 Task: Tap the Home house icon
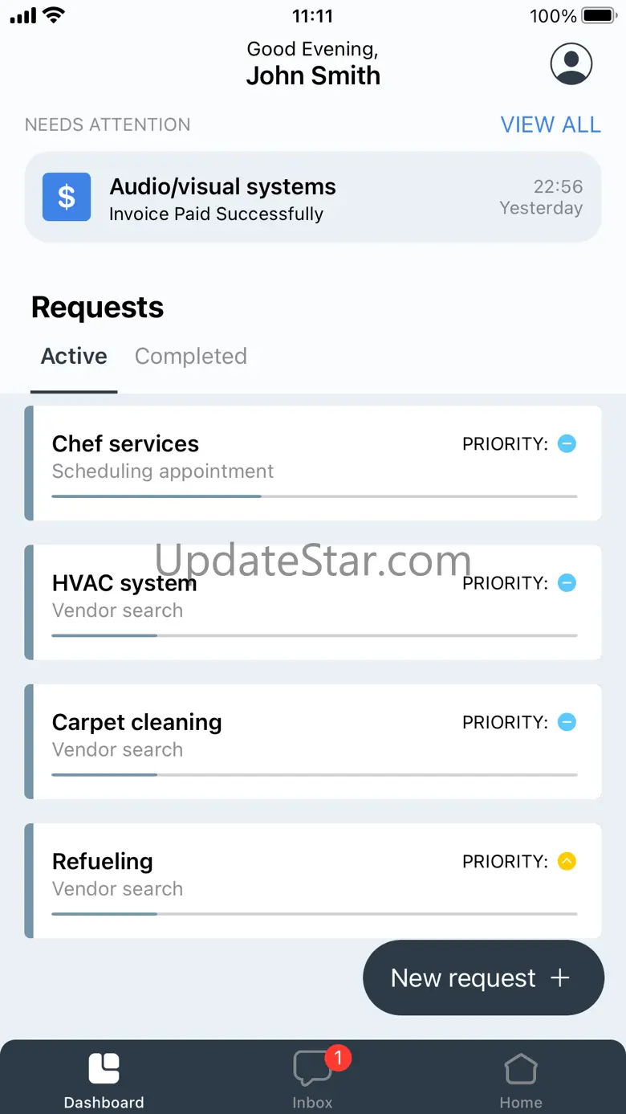[521, 1069]
